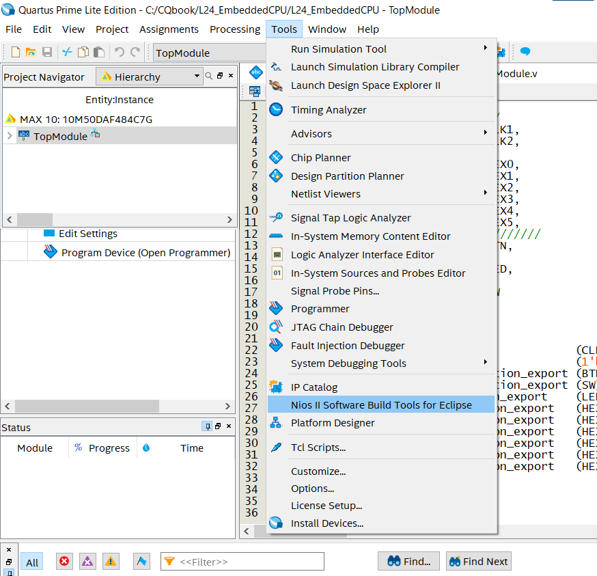Screen dimensions: 597x576
Task: Open Signal Tap Logic Analyzer
Action: [381, 218]
